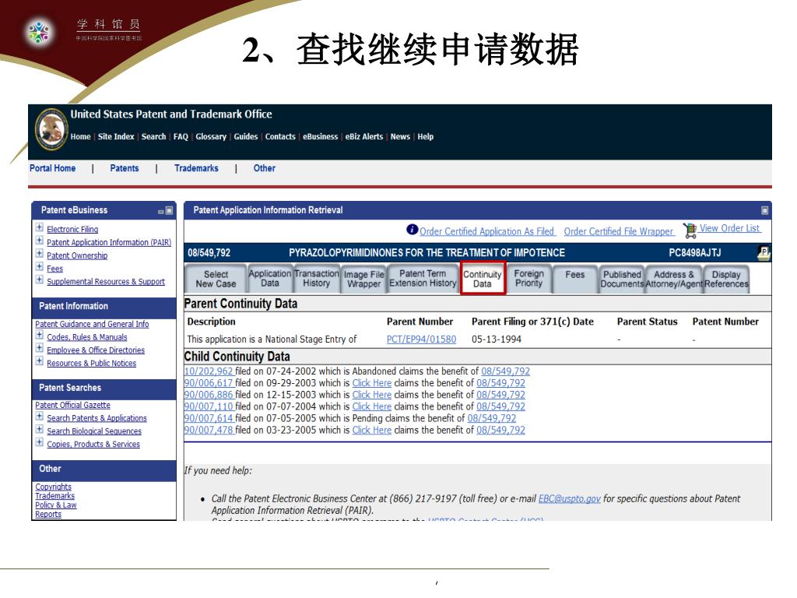This screenshot has width=797, height=598.
Task: Click Order Certified File Wrapper link
Action: pyautogui.click(x=619, y=231)
